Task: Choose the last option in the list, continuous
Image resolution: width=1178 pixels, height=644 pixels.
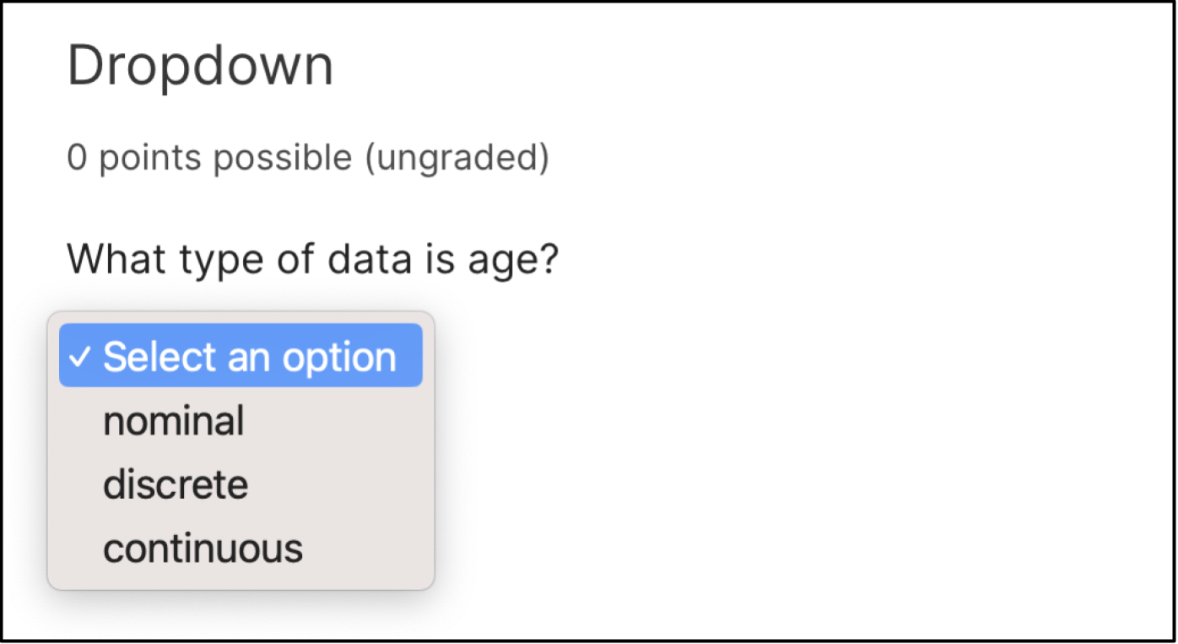Action: point(203,549)
